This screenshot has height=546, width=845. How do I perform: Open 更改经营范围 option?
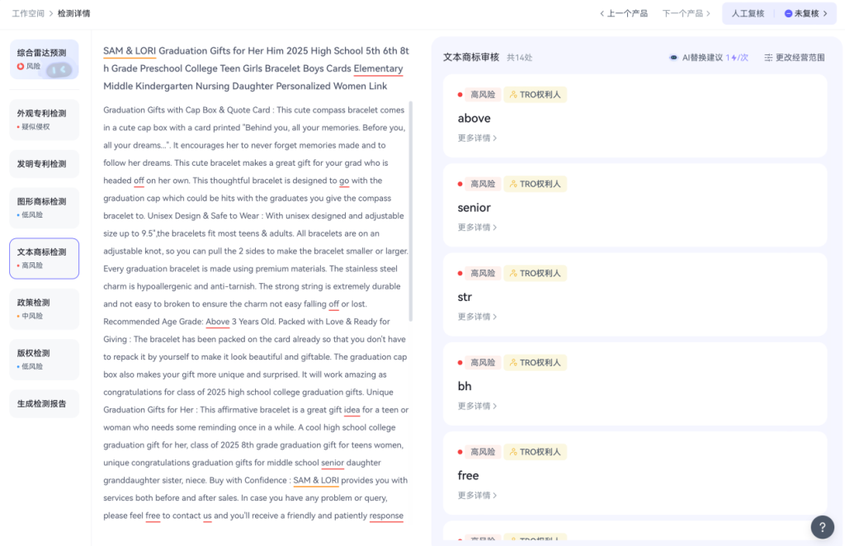point(795,58)
